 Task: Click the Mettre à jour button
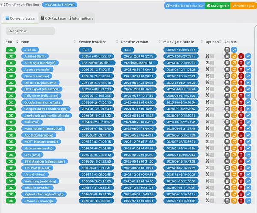[244, 6]
